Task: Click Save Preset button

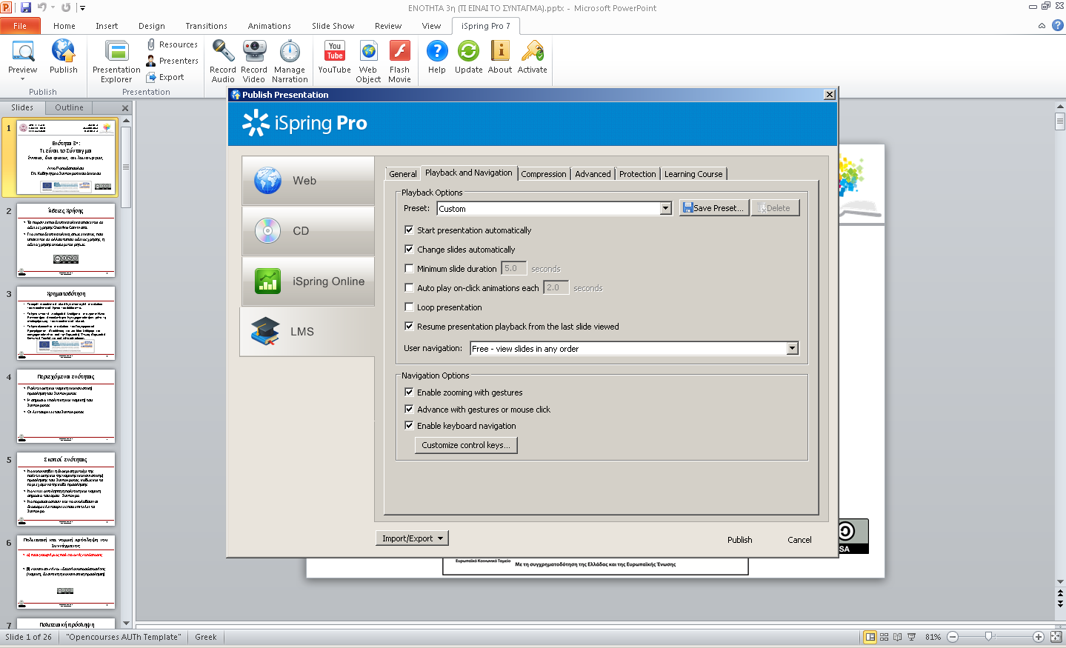Action: point(714,208)
